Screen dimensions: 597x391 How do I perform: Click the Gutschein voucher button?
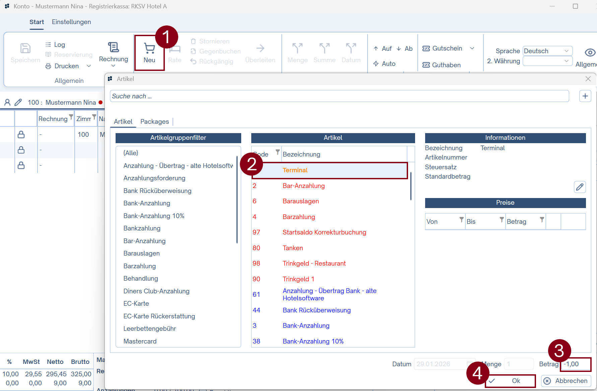click(443, 48)
